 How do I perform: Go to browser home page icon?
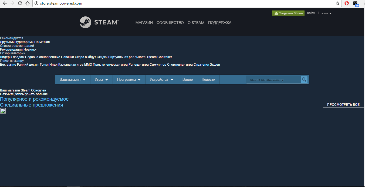27,3
